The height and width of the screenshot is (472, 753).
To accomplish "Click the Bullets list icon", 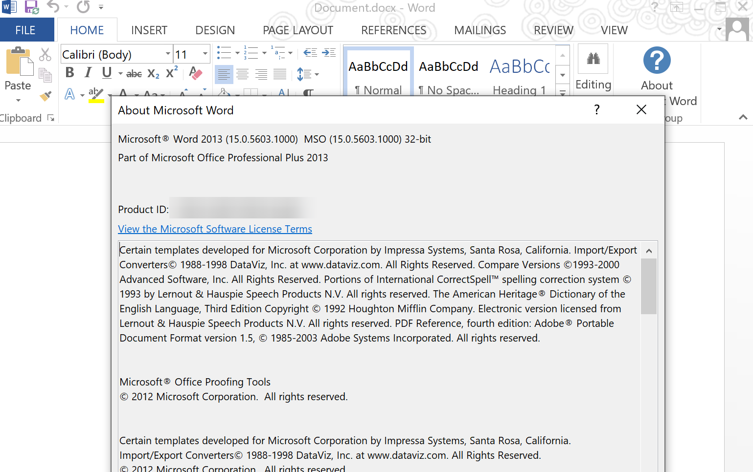I will point(224,53).
